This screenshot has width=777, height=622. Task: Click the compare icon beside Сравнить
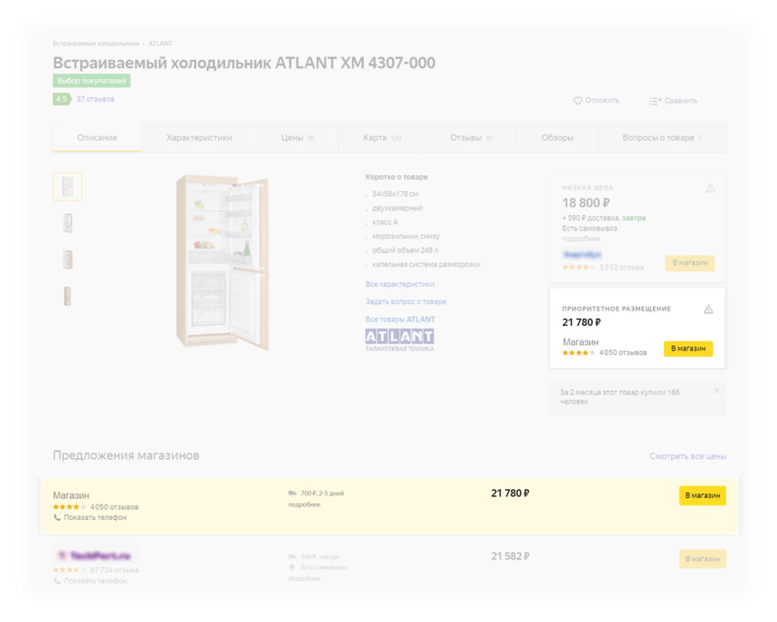[655, 101]
